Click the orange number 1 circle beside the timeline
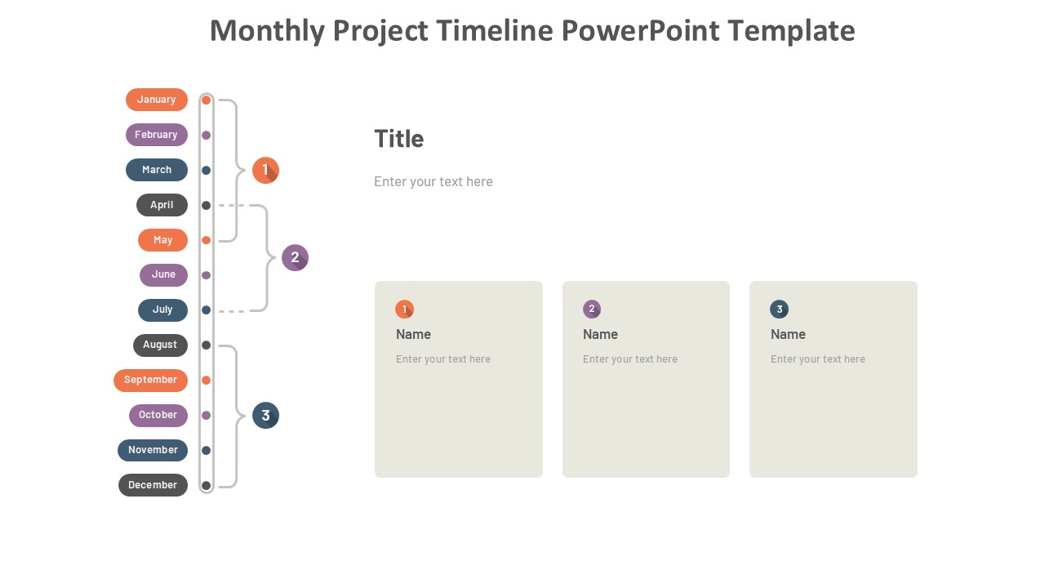 pos(265,170)
